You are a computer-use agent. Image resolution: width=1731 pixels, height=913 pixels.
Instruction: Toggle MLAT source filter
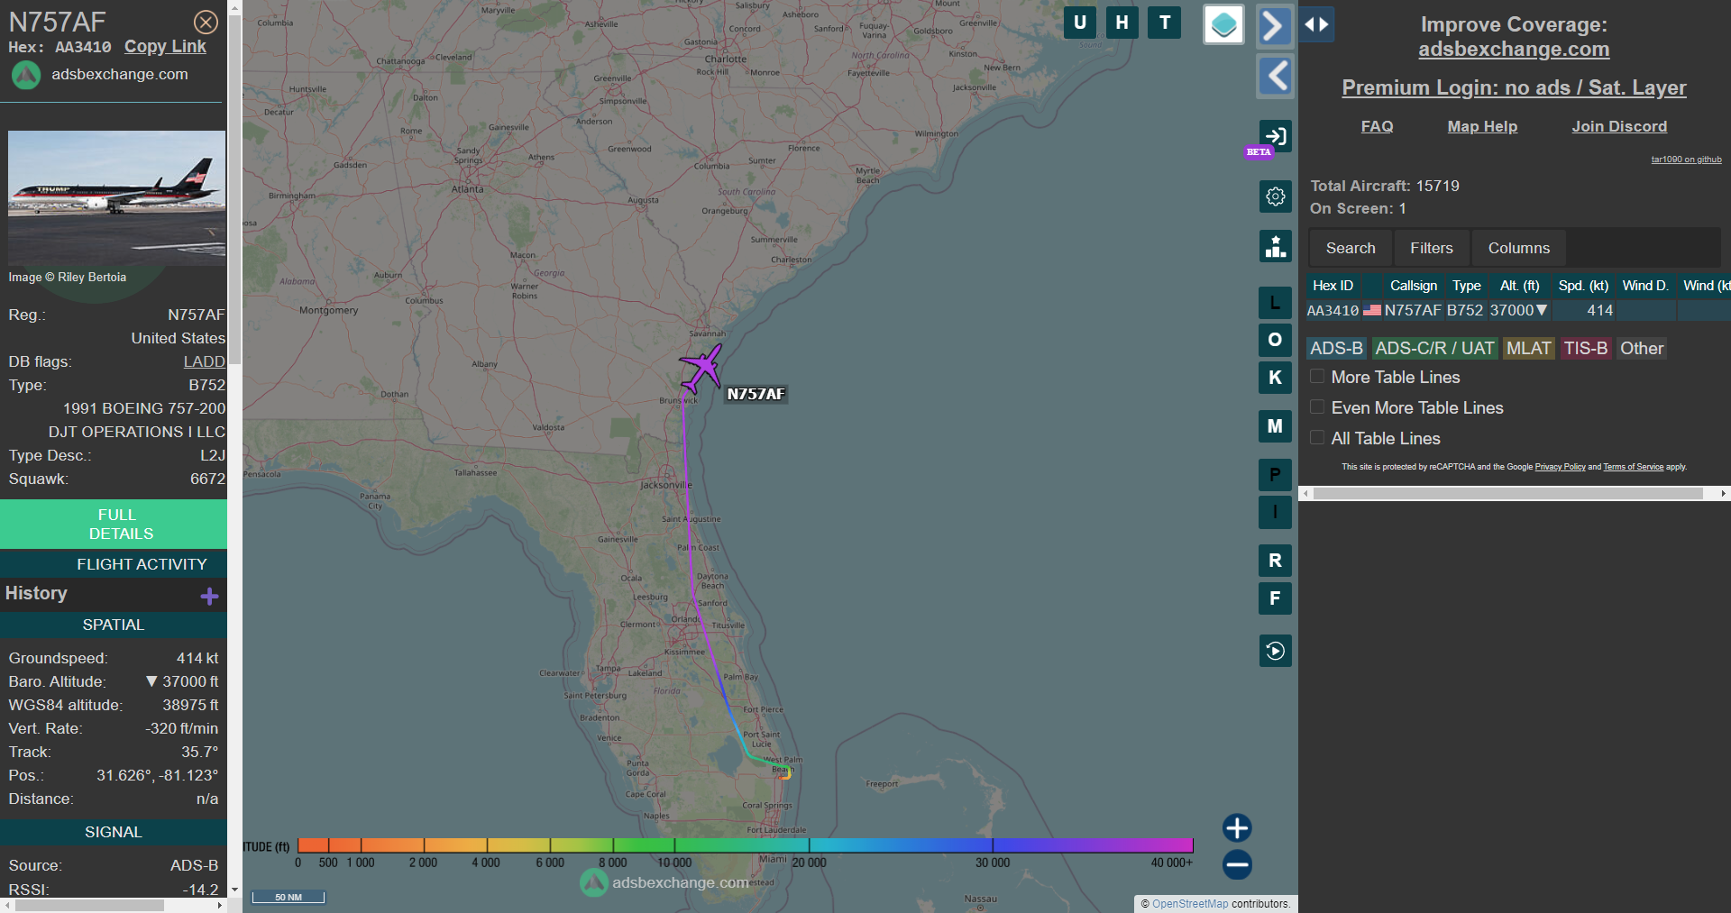(1528, 348)
